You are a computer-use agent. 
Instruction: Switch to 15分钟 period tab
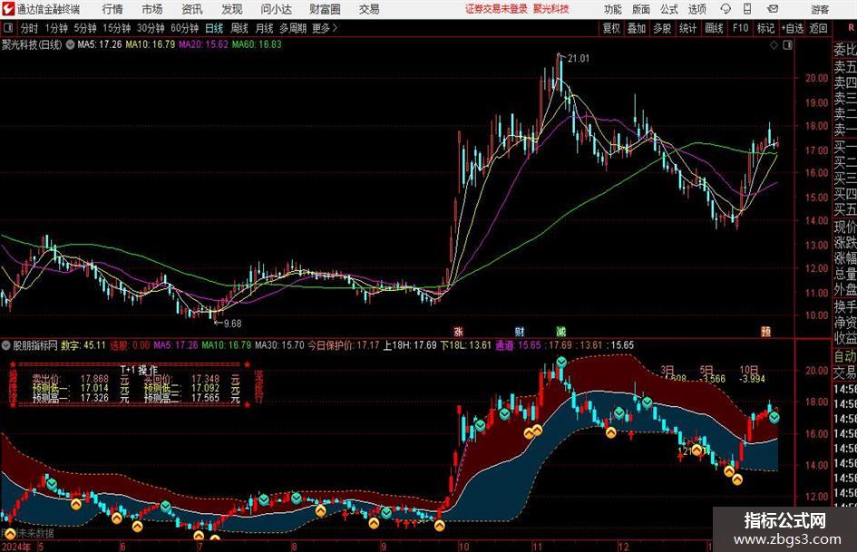116,28
